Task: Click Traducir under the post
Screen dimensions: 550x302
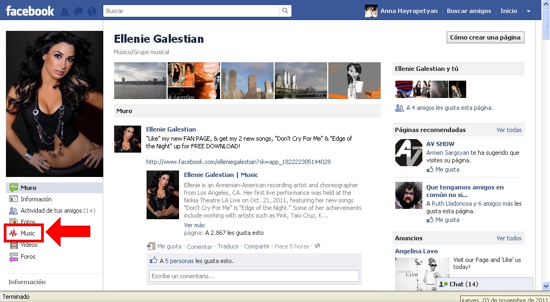Action: [x=228, y=246]
